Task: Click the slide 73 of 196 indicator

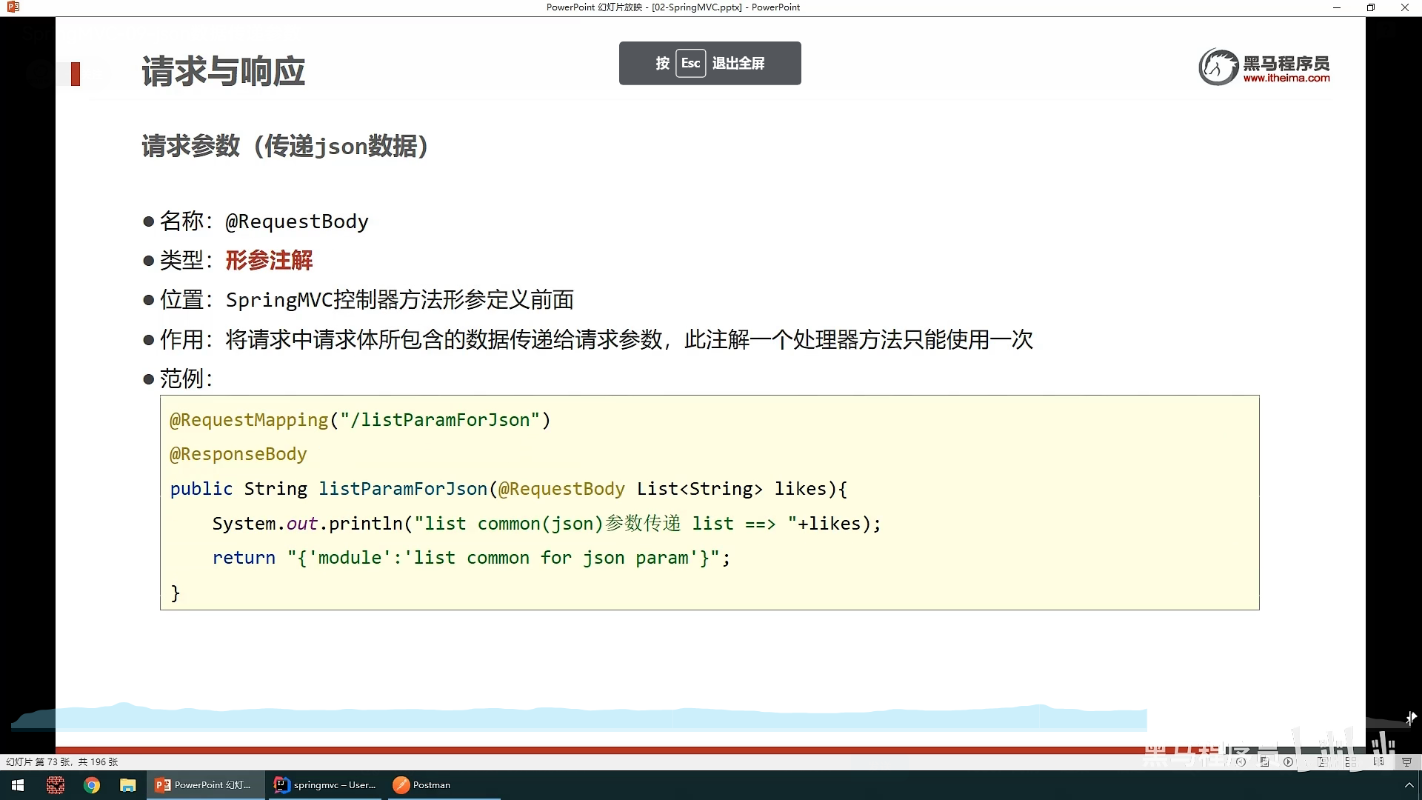Action: pyautogui.click(x=62, y=761)
